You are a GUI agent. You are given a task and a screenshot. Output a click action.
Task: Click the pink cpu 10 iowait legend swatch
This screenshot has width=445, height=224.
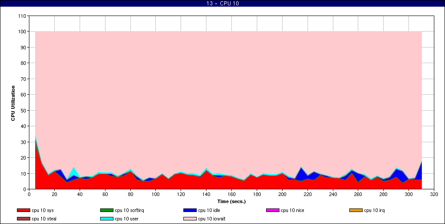[190, 219]
